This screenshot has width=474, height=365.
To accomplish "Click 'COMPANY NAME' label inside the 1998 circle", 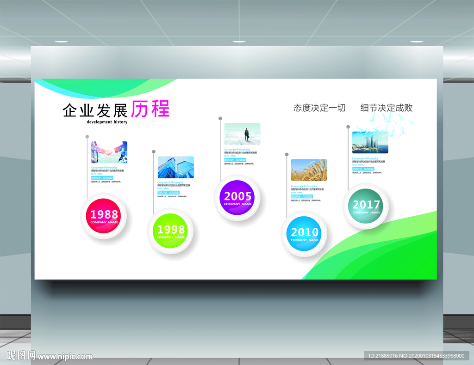I will [171, 237].
